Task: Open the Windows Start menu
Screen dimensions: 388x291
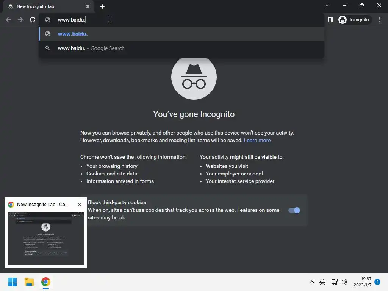Action: click(13, 282)
